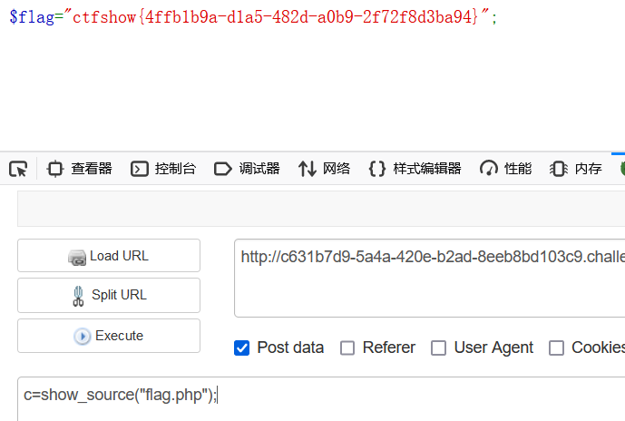Open the 内存 memory tab
Screen dimensions: 625x421
coord(576,169)
